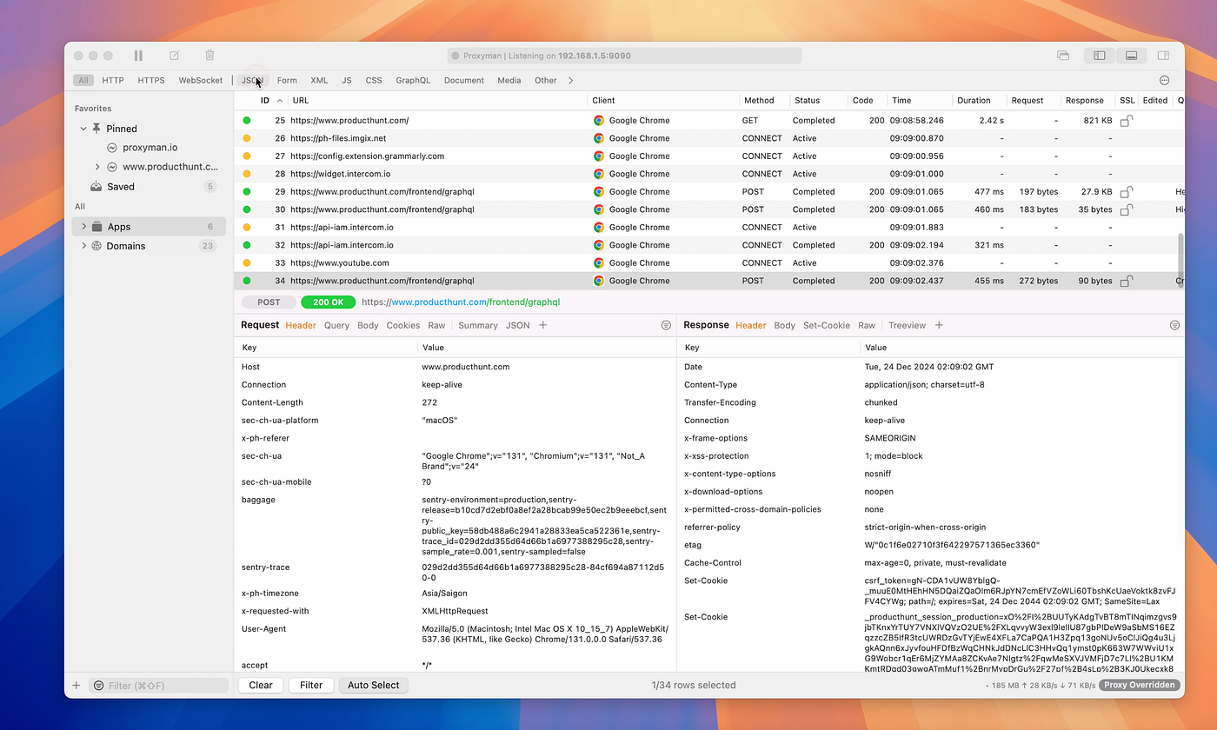Filter traffic by GraphQL
The image size is (1217, 730).
tap(413, 80)
